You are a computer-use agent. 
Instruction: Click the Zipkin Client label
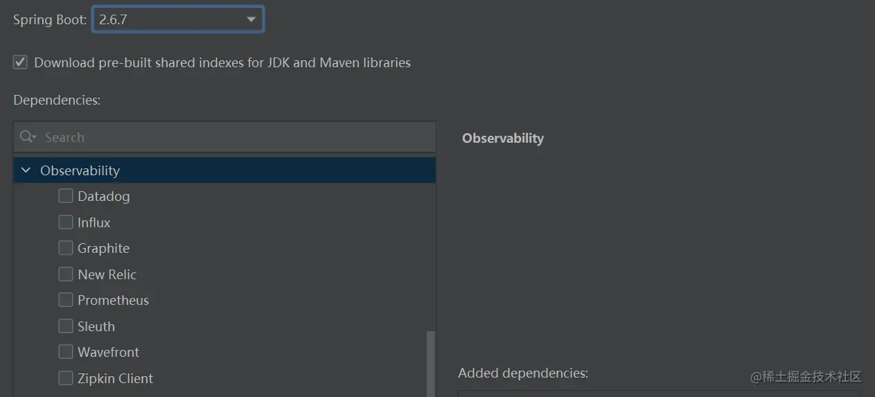click(x=115, y=378)
